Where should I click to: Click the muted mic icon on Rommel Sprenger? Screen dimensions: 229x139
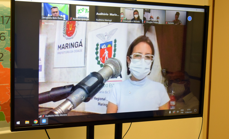[x=71, y=19]
